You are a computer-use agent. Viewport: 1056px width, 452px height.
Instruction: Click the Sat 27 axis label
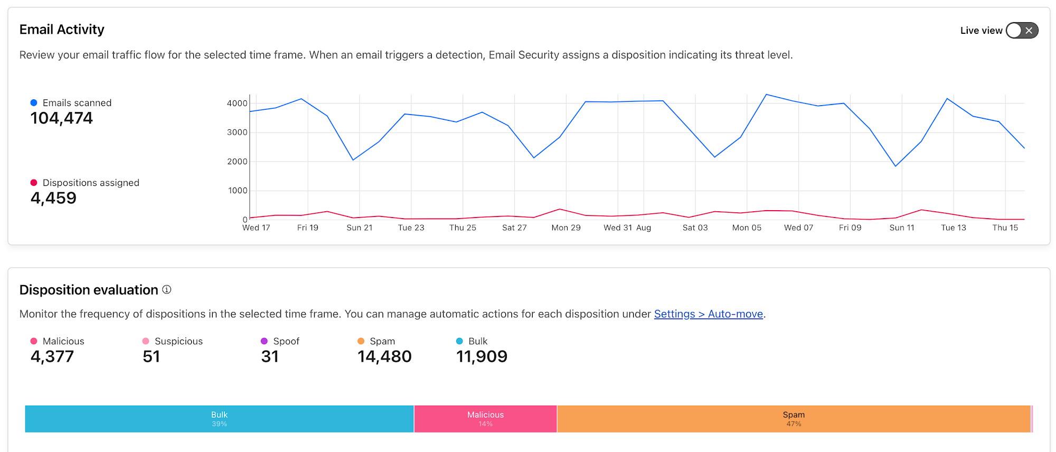pyautogui.click(x=515, y=228)
